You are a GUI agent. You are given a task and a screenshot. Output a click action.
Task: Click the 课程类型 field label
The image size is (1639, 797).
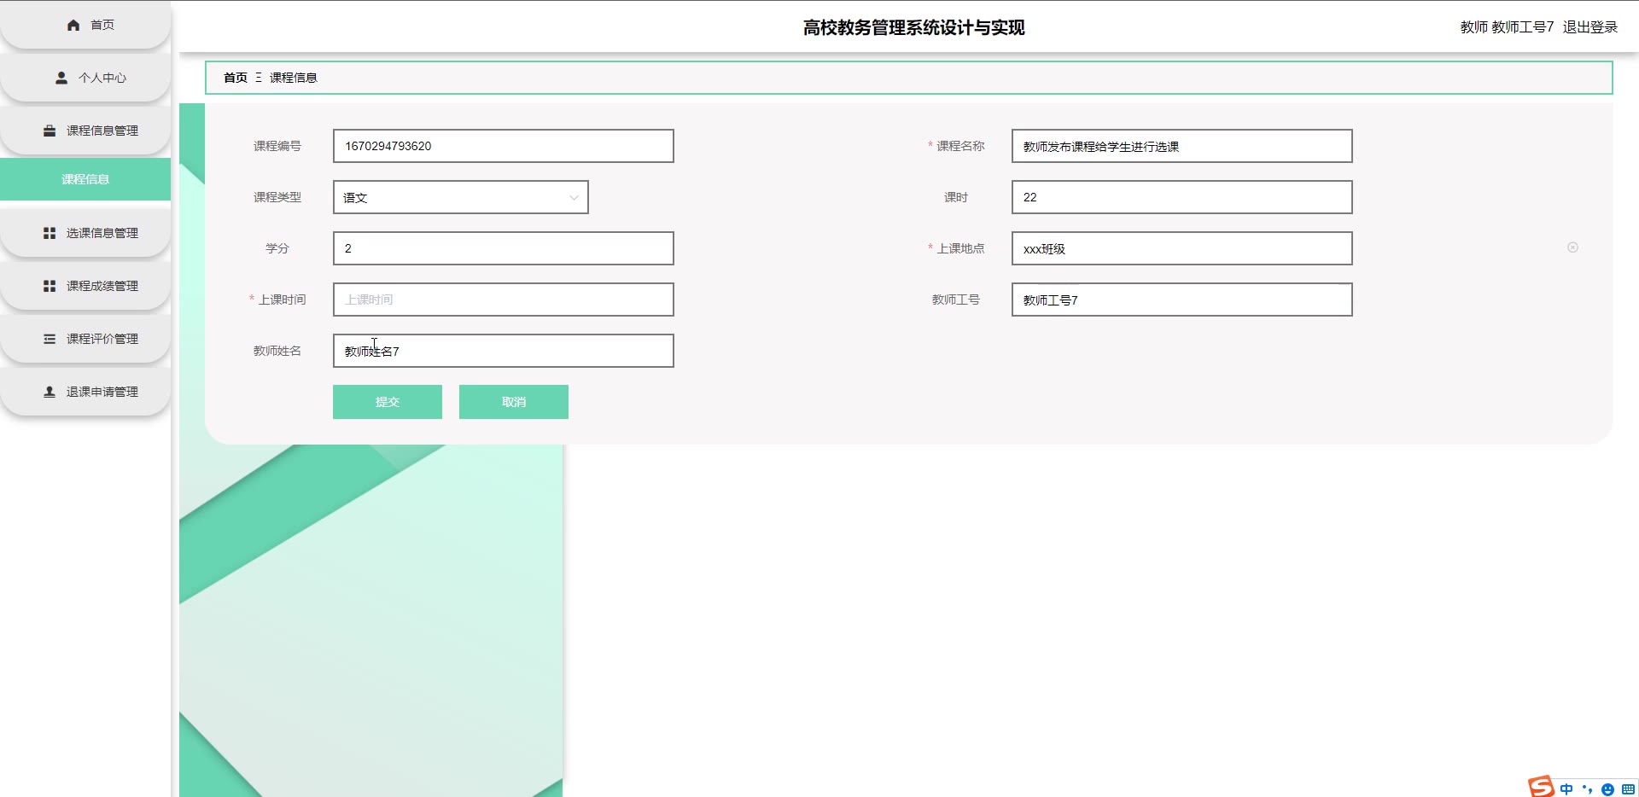[277, 197]
